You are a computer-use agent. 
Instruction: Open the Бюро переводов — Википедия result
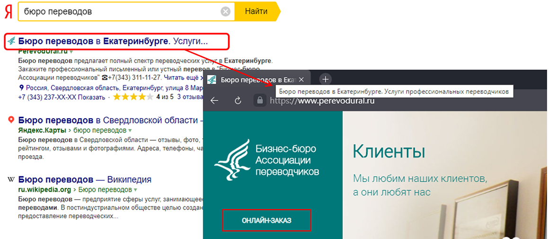[x=85, y=179]
